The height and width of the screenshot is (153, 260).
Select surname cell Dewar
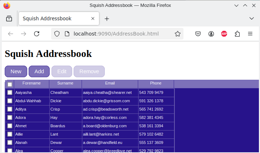(x=66, y=142)
